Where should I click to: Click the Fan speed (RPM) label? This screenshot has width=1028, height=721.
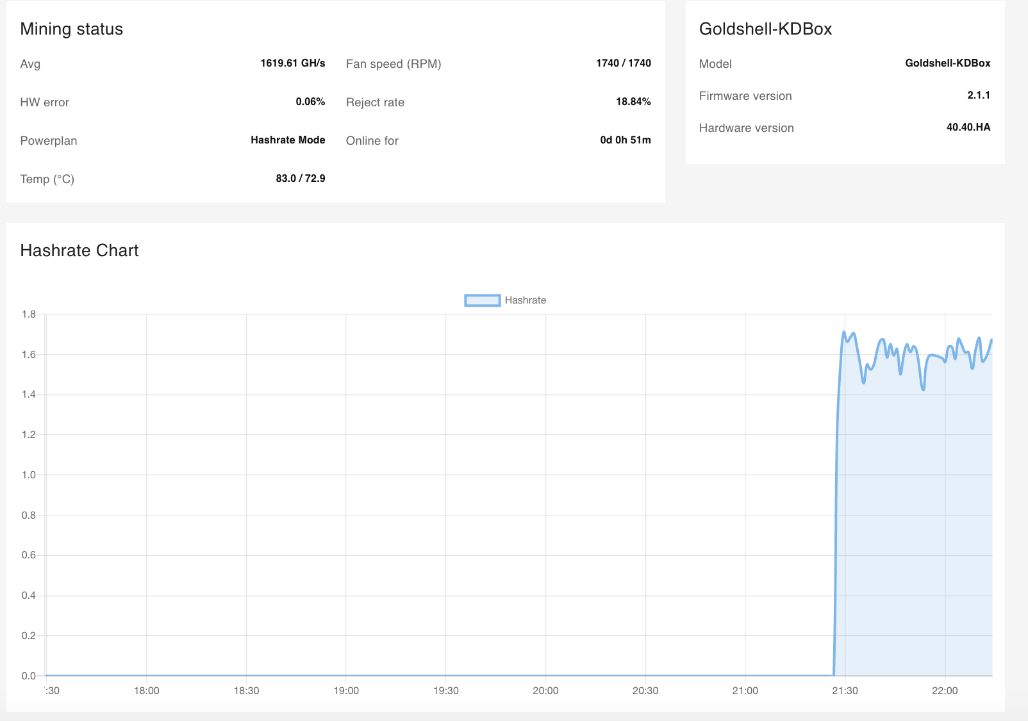394,64
